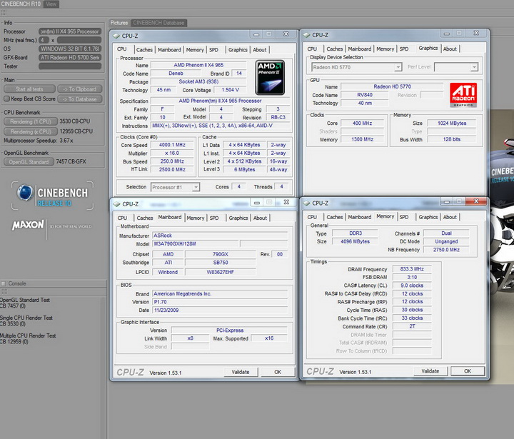Click CPU-Z title icon of Graphics window

[306, 35]
